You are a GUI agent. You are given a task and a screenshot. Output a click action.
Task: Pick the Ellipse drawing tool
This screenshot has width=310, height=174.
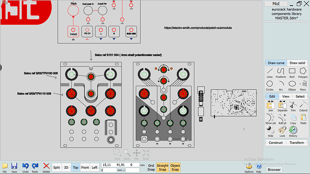[292, 86]
